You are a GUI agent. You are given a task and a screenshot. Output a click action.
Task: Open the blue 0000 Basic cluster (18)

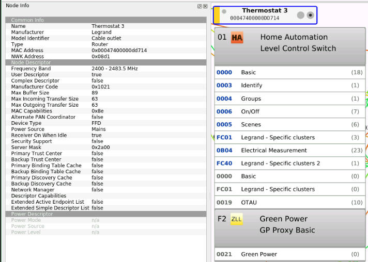point(290,72)
